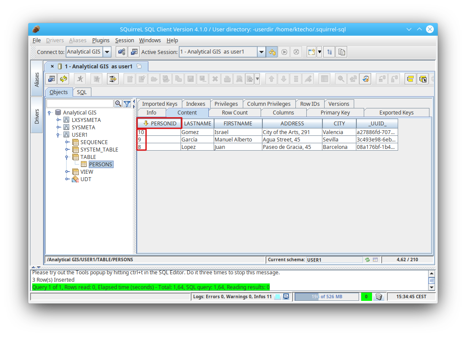The image size is (466, 337).
Task: Click the running man Run SQL icon
Action: (x=80, y=79)
